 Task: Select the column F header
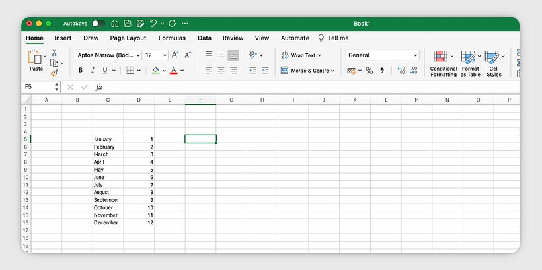[x=200, y=100]
